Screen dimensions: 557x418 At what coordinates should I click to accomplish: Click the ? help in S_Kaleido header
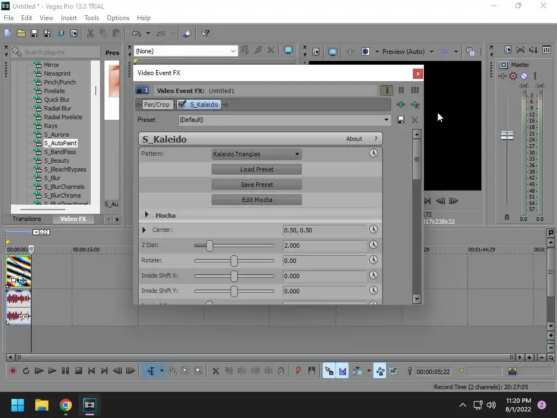(376, 139)
